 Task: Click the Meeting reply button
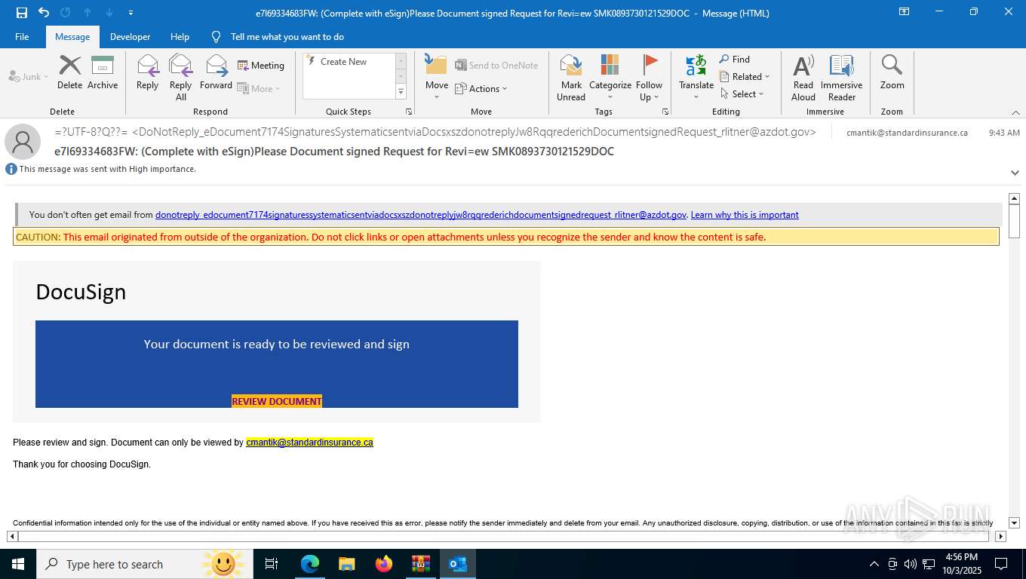click(261, 66)
